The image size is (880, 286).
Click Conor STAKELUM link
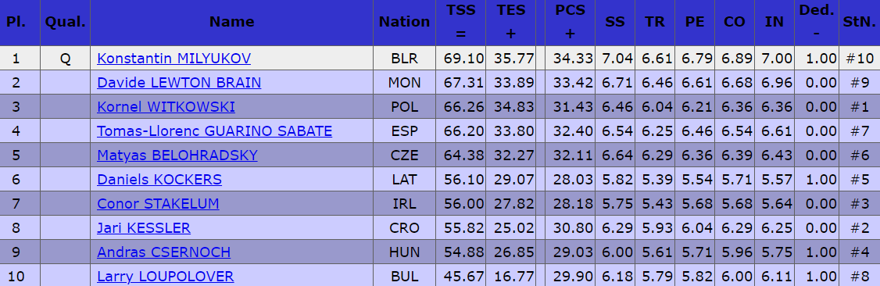click(159, 204)
